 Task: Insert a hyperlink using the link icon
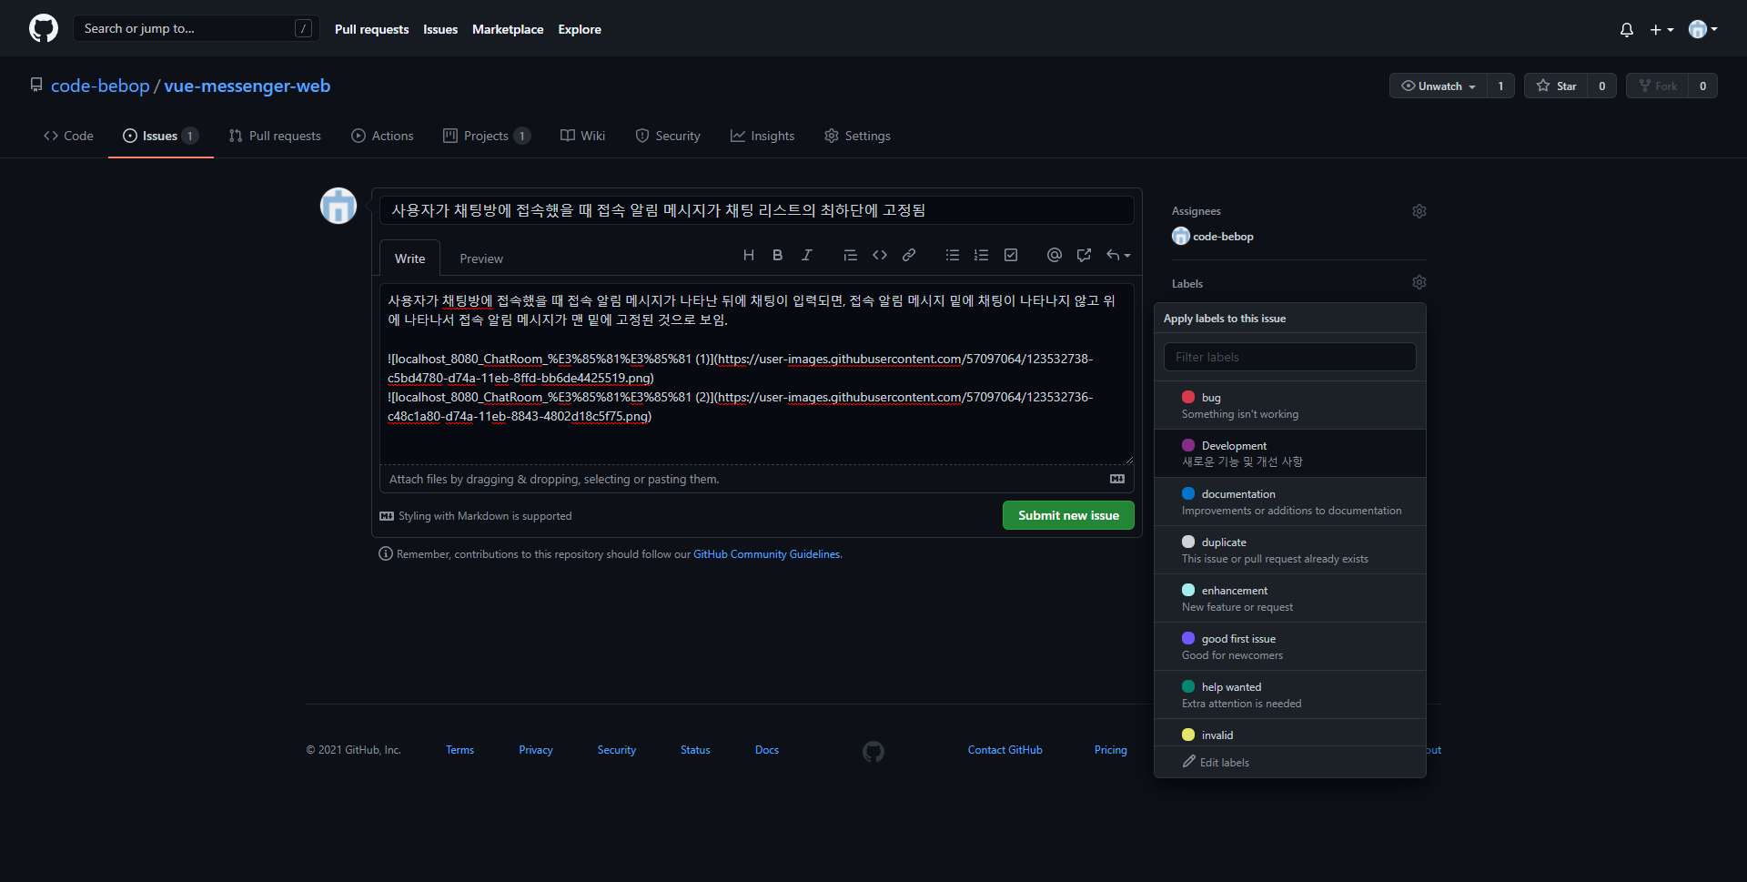909,255
